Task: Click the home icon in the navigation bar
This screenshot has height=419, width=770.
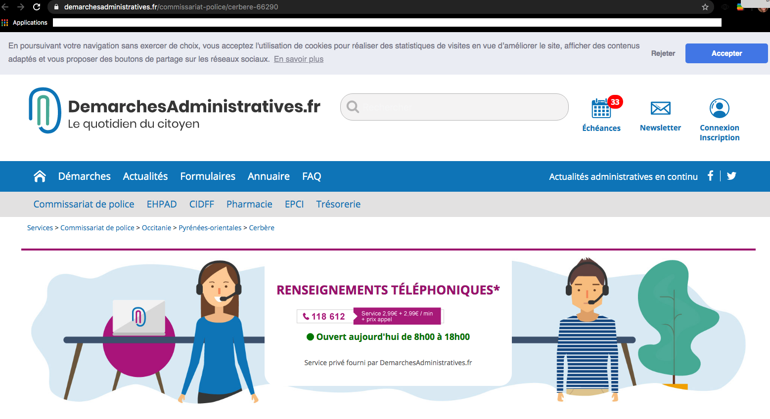Action: click(x=40, y=176)
